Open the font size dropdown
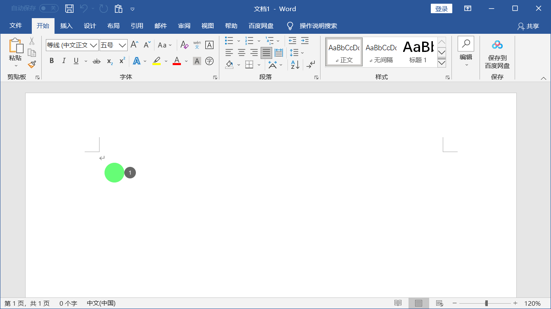 pos(123,45)
